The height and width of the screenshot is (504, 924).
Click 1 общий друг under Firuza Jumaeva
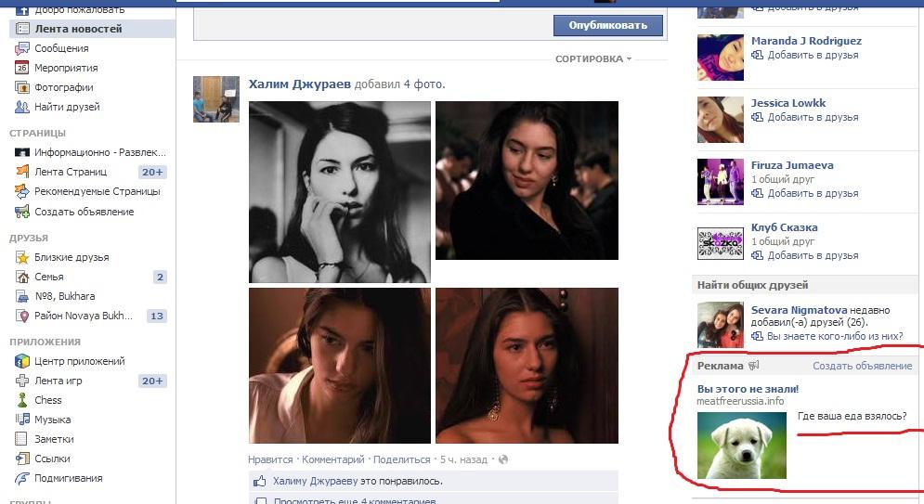coord(783,179)
